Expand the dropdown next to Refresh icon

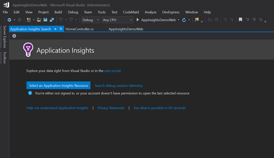pos(189,20)
